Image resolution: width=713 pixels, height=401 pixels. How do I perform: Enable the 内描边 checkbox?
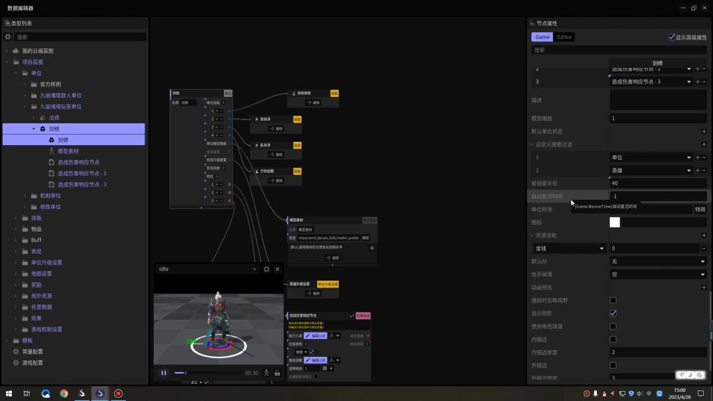[x=613, y=340]
